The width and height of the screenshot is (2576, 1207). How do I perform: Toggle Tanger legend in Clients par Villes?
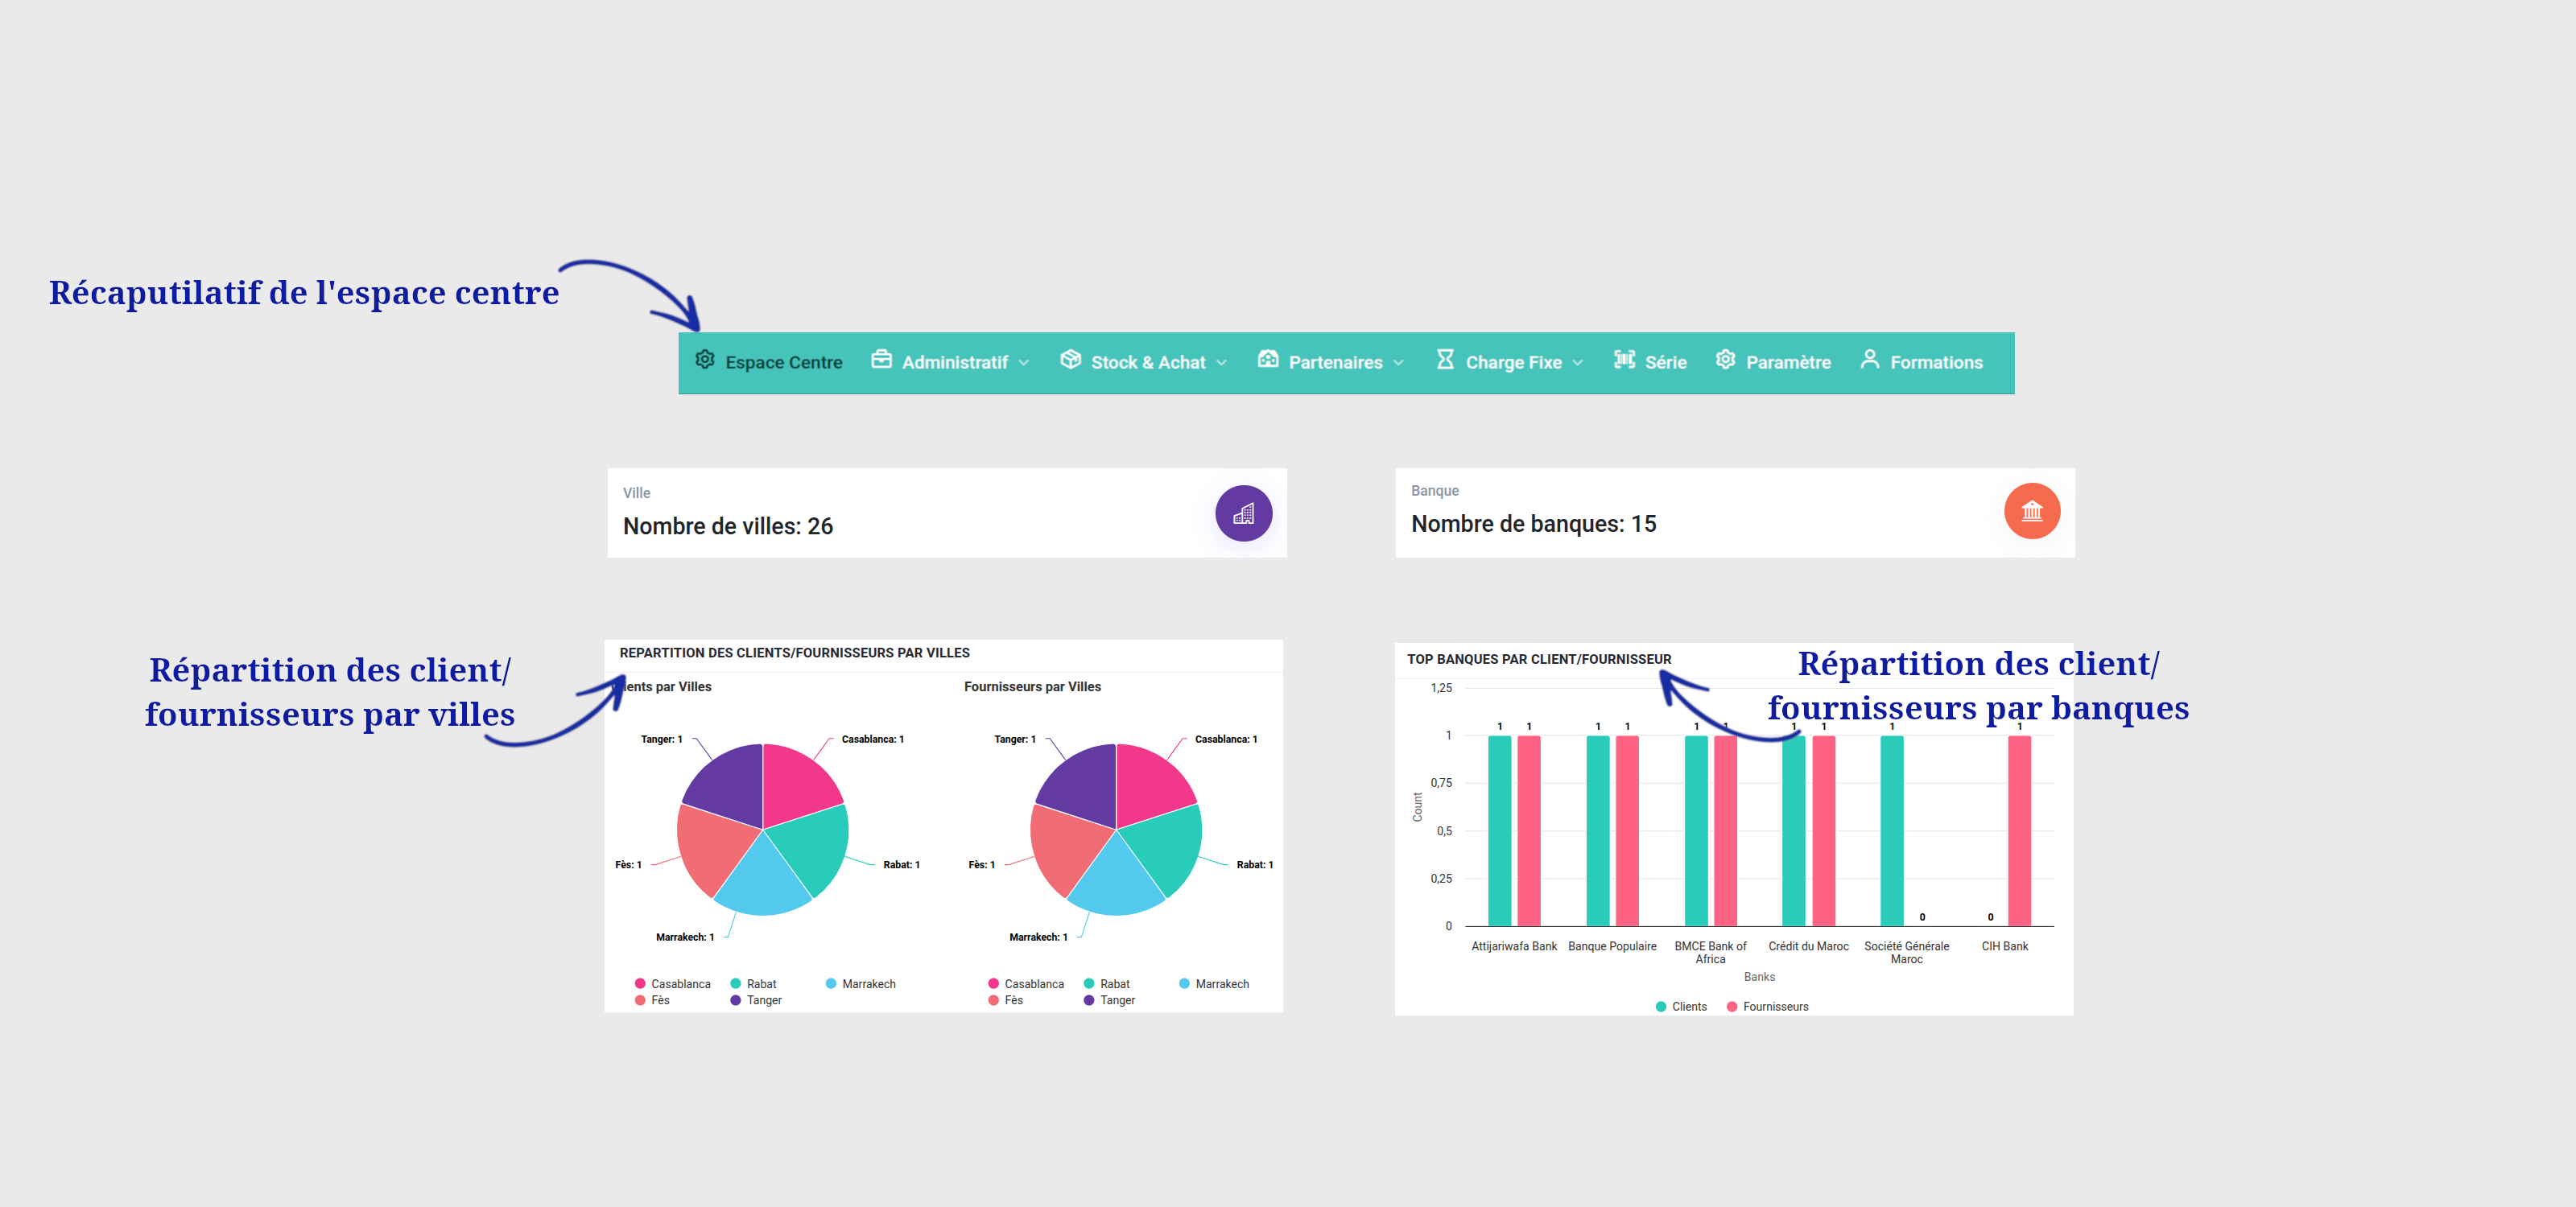(x=756, y=1000)
